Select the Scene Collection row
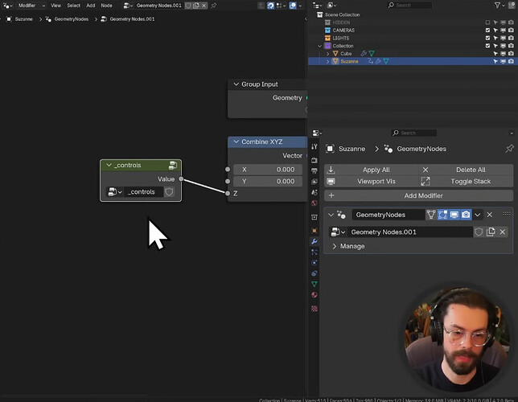This screenshot has width=518, height=402. pyautogui.click(x=413, y=14)
